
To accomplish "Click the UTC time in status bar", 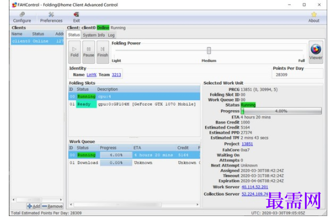I will (278, 213).
